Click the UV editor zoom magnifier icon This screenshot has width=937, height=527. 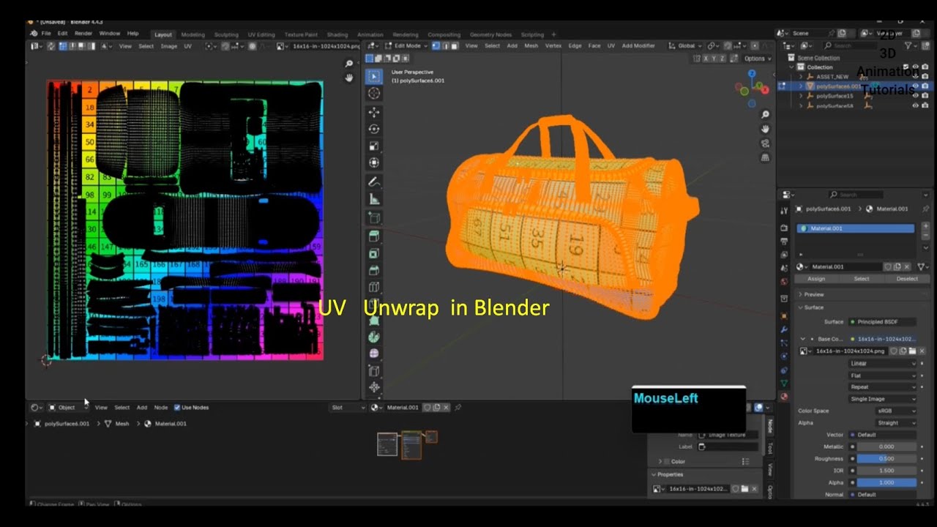click(349, 64)
